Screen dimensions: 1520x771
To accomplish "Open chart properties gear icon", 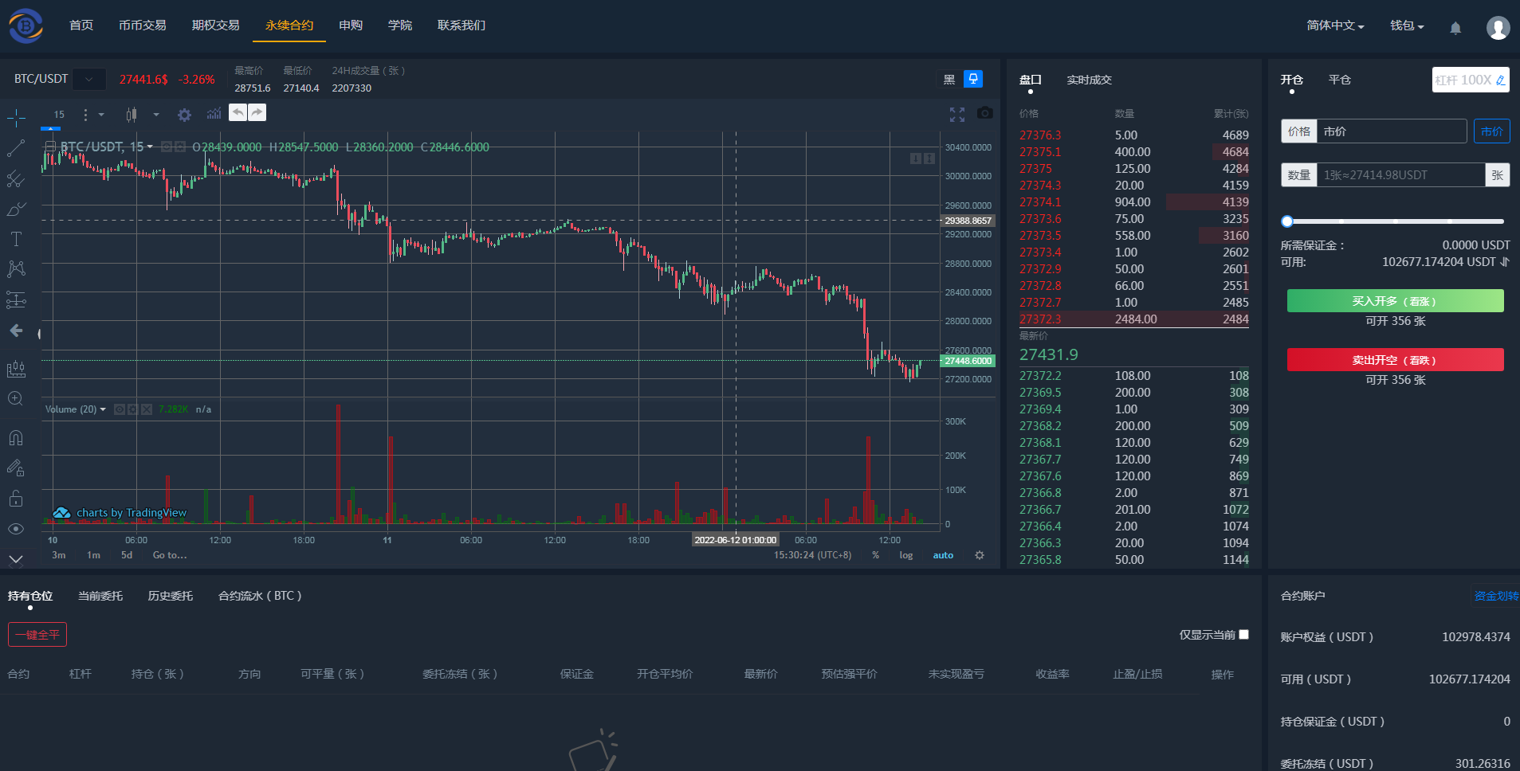I will 184,115.
